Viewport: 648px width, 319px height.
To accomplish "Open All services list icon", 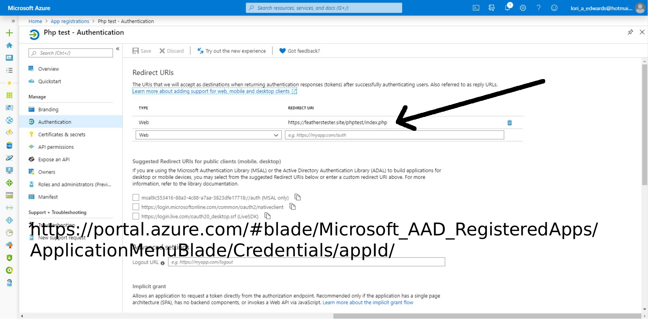I will click(x=9, y=70).
